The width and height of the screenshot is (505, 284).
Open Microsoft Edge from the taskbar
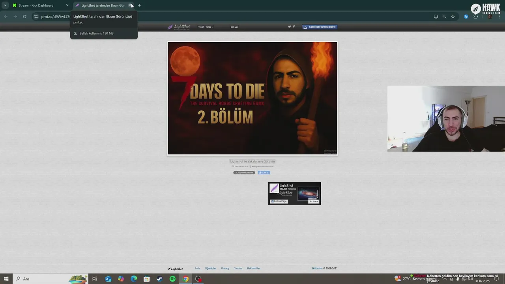point(134,279)
